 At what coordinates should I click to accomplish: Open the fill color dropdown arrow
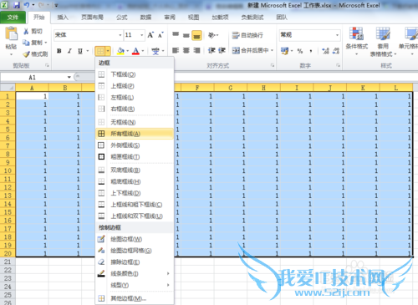coord(128,51)
